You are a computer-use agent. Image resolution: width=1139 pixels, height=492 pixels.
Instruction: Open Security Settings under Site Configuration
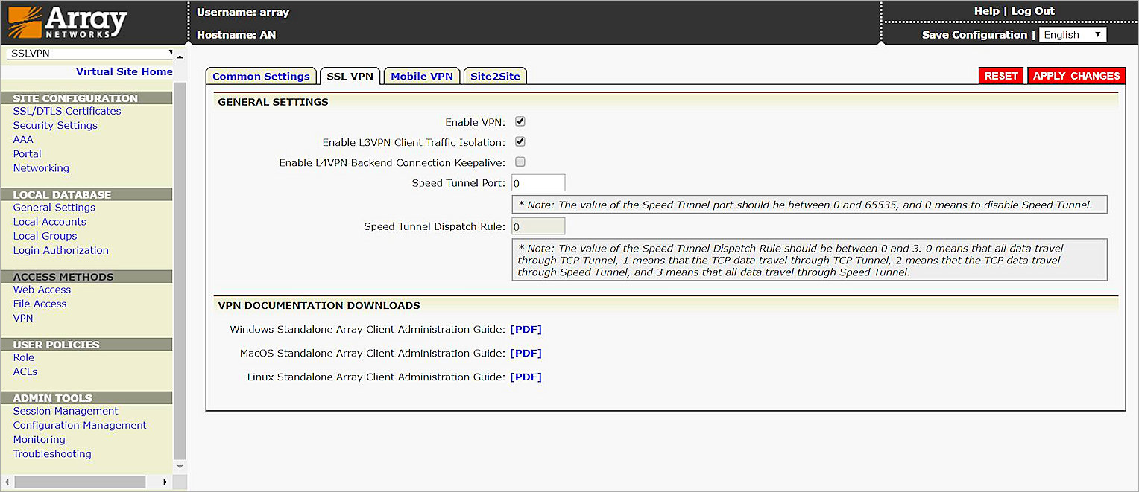coord(55,125)
